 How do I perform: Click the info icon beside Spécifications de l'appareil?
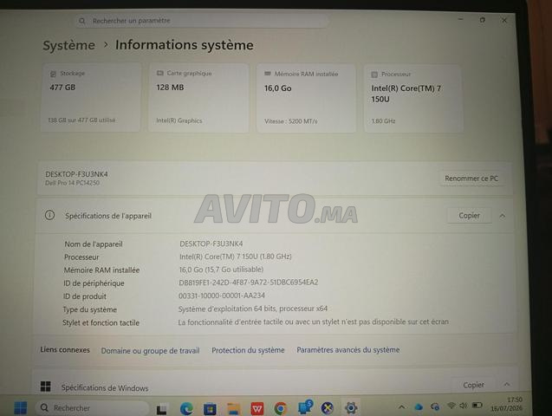tap(49, 215)
